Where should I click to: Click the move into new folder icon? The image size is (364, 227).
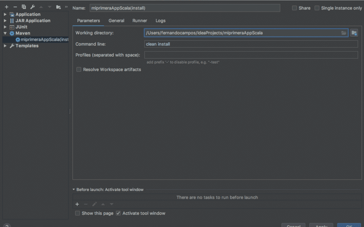(59, 7)
